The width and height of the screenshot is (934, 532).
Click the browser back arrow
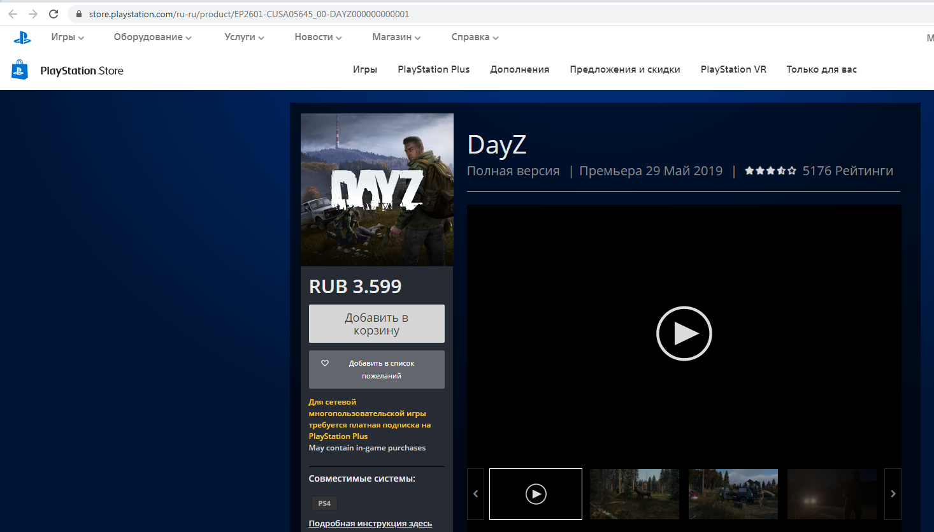(x=13, y=14)
